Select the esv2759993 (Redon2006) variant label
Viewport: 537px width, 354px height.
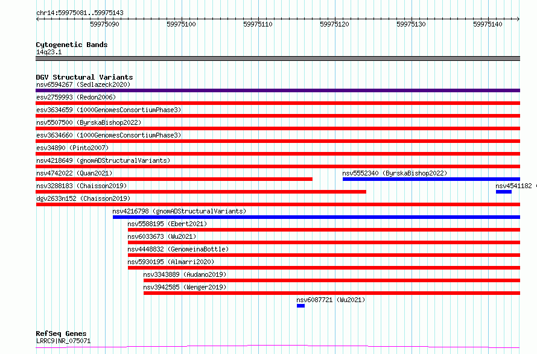(76, 97)
